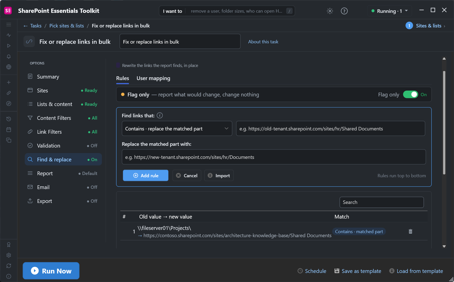Screen dimensions: 454x282
Task: Click the I want to search box
Action: pos(227,11)
